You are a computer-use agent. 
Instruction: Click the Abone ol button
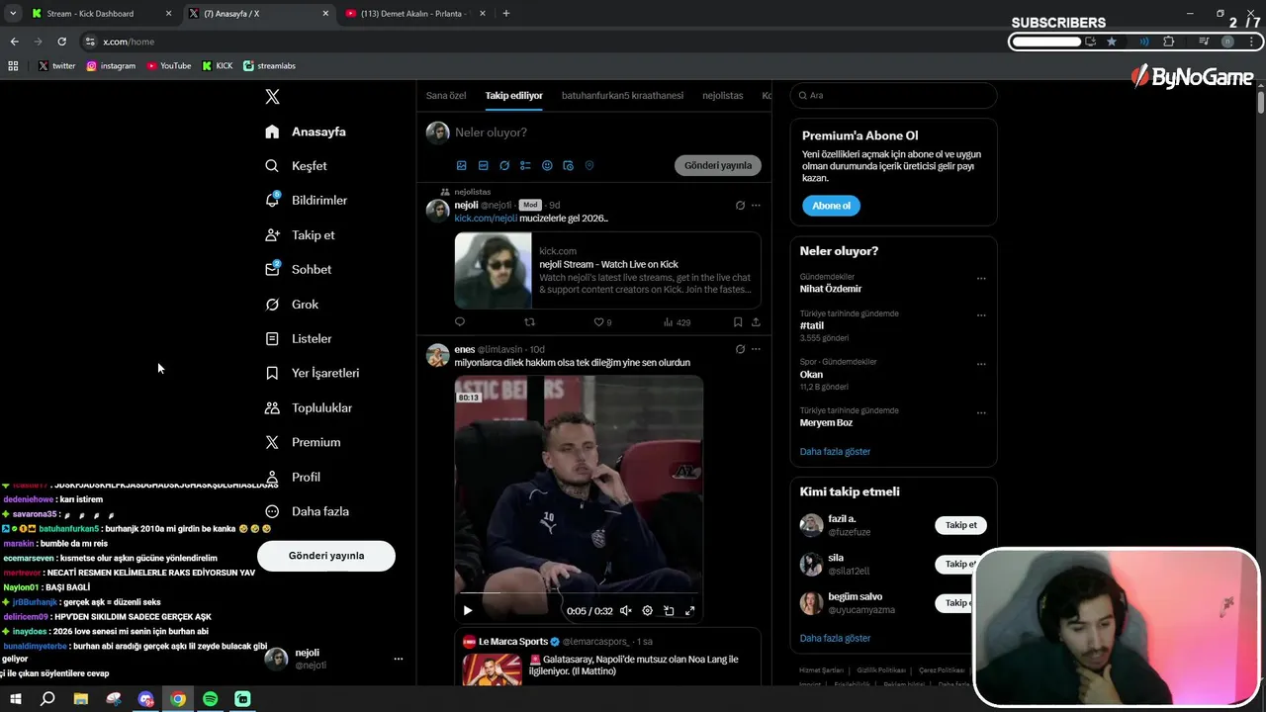coord(831,206)
